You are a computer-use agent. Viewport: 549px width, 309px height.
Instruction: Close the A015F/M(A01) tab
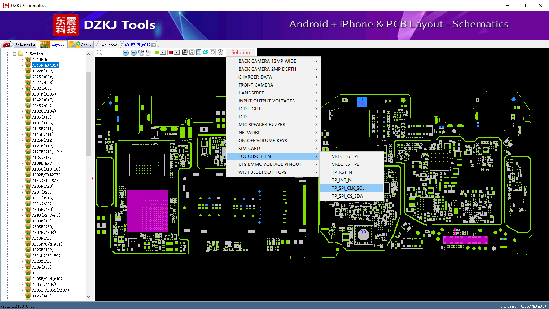coord(154,45)
